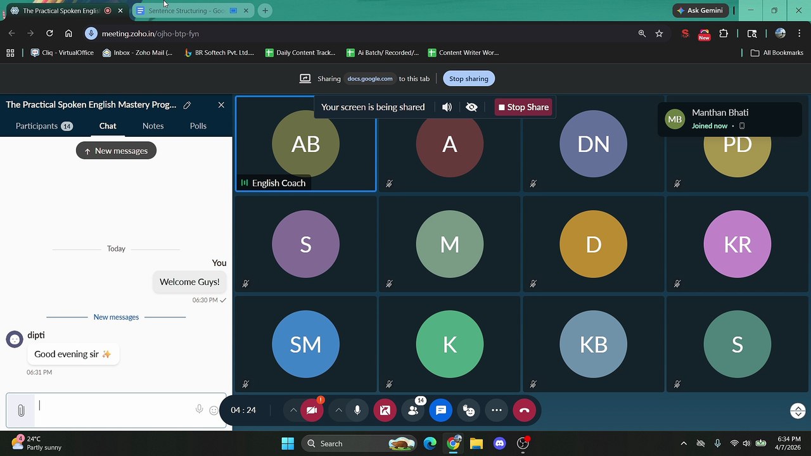Open participants list icon with 14 badge

click(413, 410)
